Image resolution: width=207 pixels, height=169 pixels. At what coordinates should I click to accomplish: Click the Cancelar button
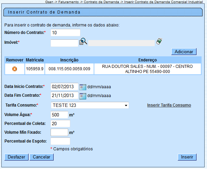click(41, 157)
